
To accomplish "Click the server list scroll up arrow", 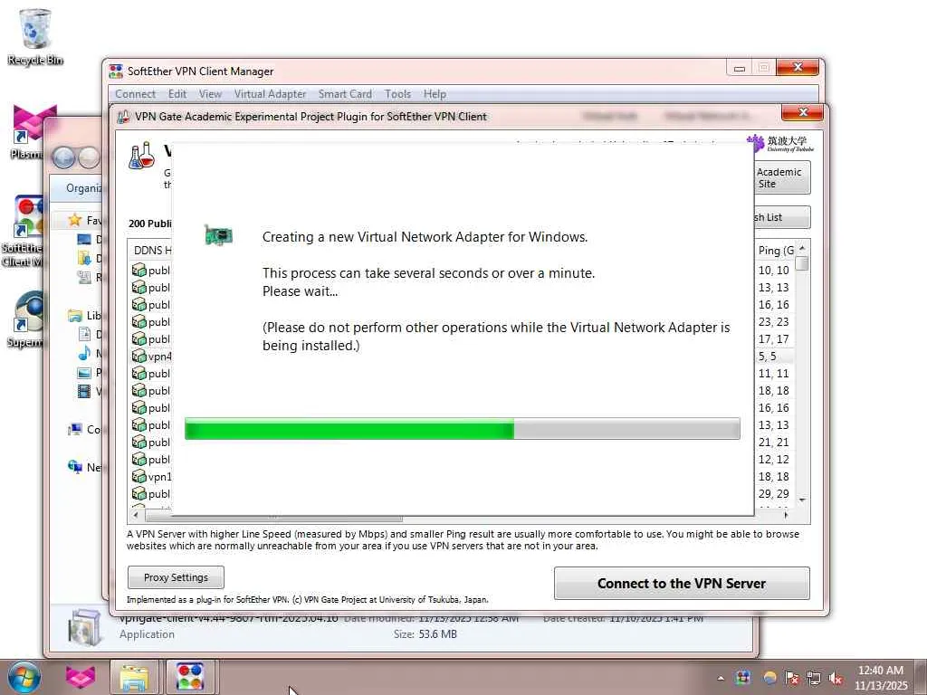I will click(802, 248).
